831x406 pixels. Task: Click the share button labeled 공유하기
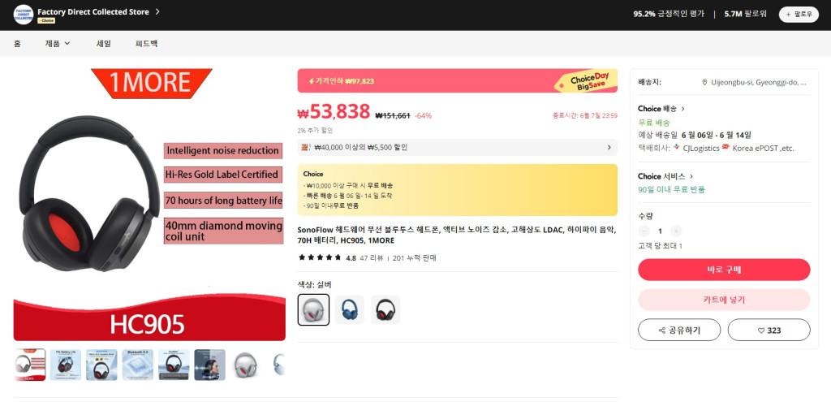679,330
